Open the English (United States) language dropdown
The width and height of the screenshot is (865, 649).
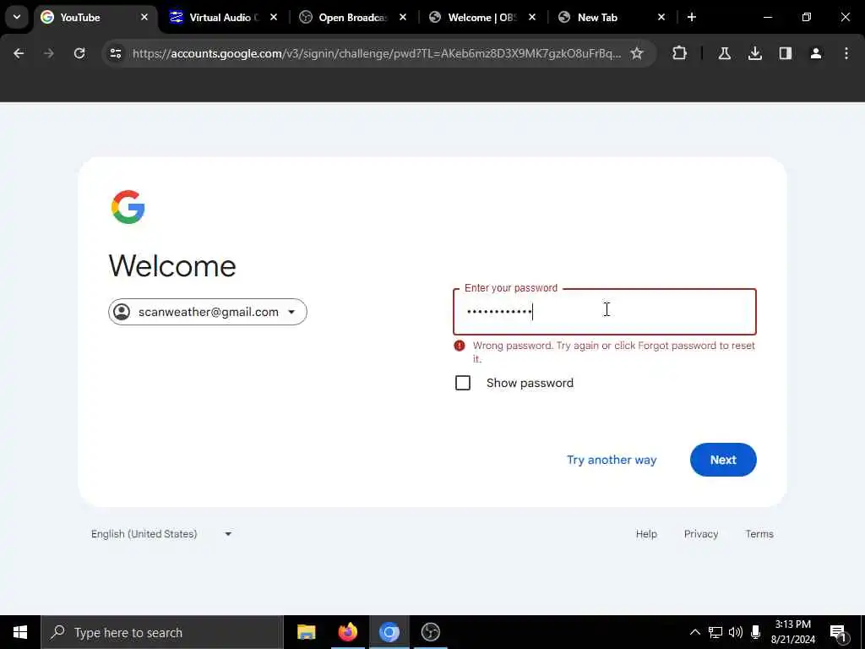click(x=161, y=534)
